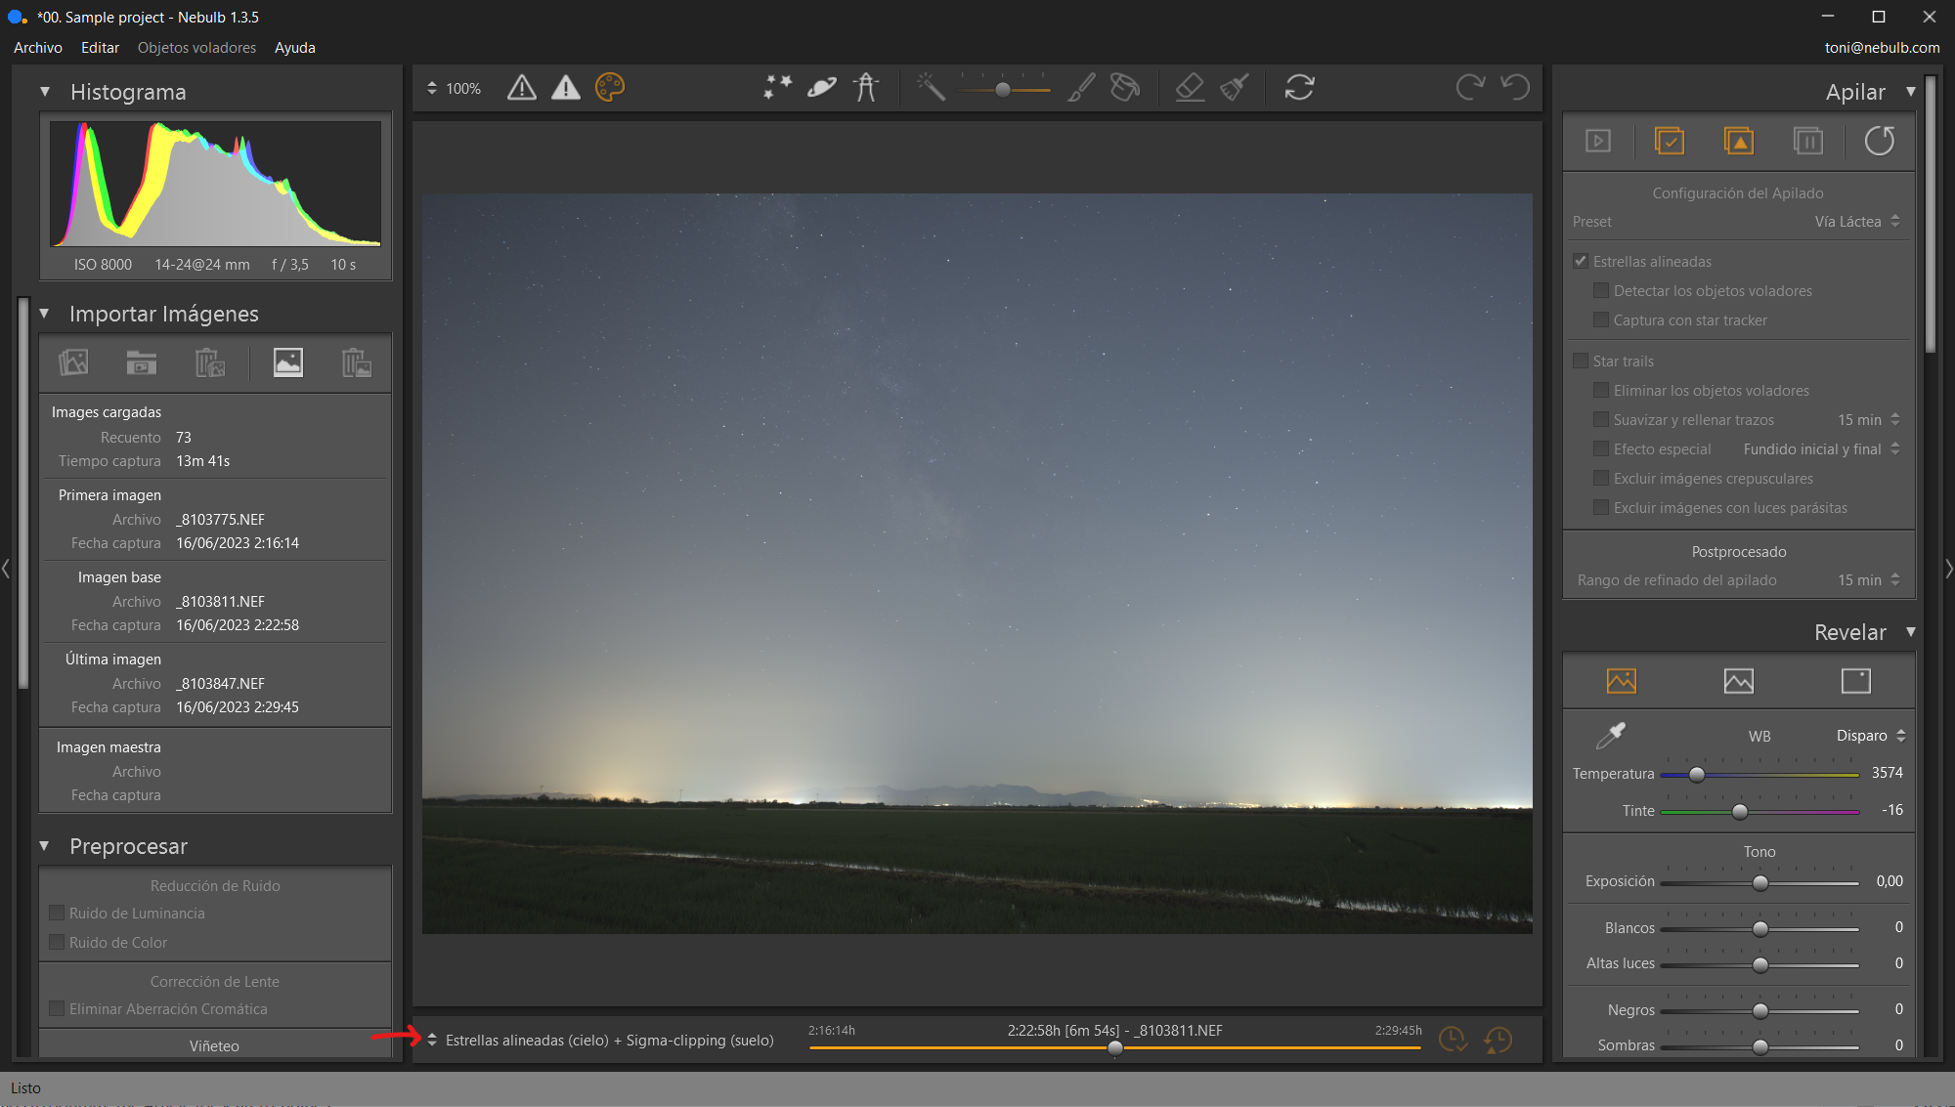
Task: Select the middle landscape icon in Revelar
Action: [x=1739, y=681]
